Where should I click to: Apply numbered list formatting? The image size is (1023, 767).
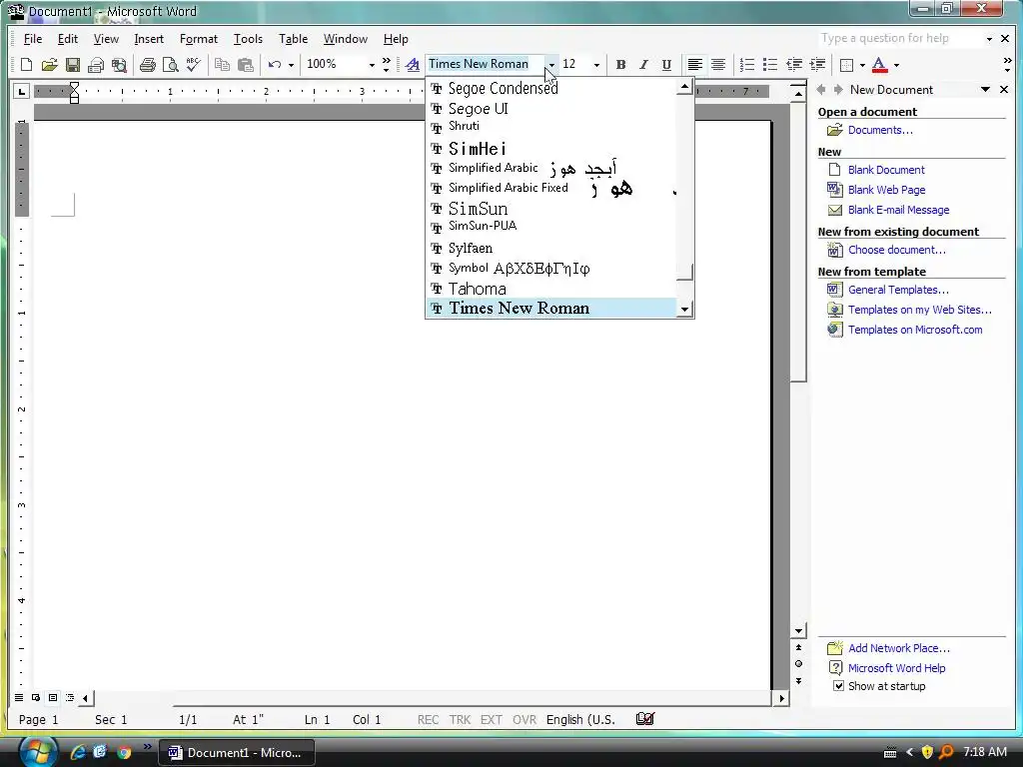tap(747, 65)
